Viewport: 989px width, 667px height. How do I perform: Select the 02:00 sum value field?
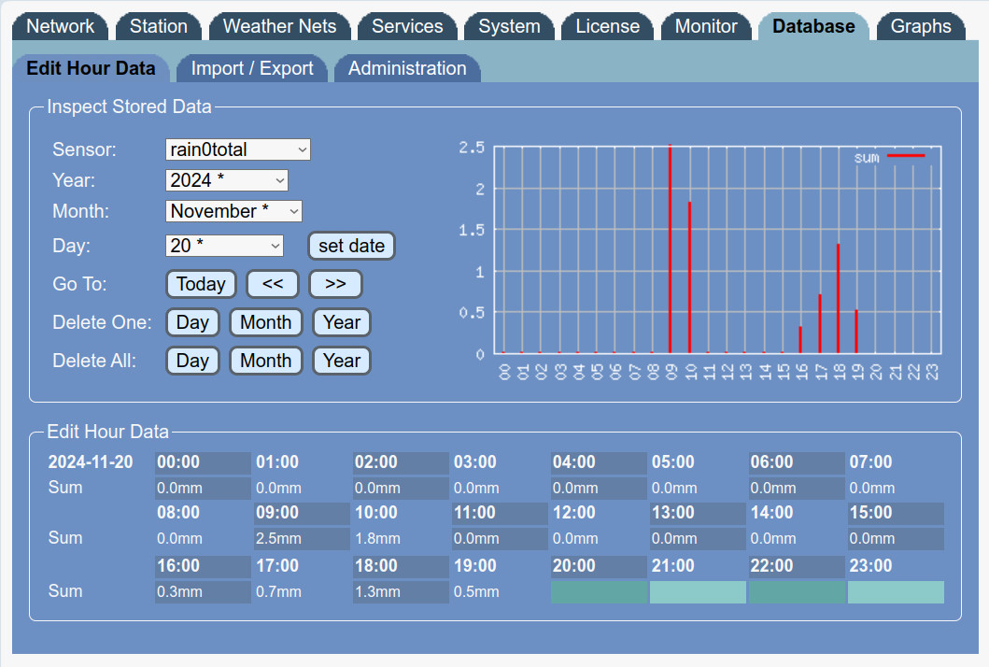(402, 489)
